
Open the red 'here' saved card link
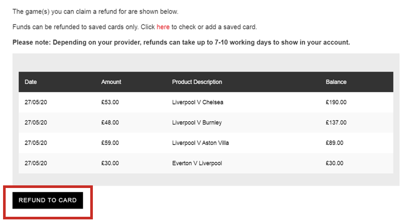163,27
